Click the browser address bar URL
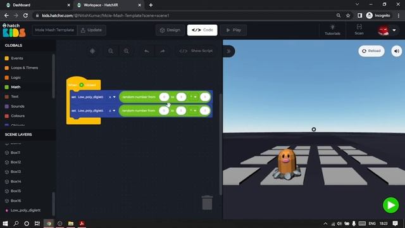Screen dimensions: 405x228 (106, 15)
